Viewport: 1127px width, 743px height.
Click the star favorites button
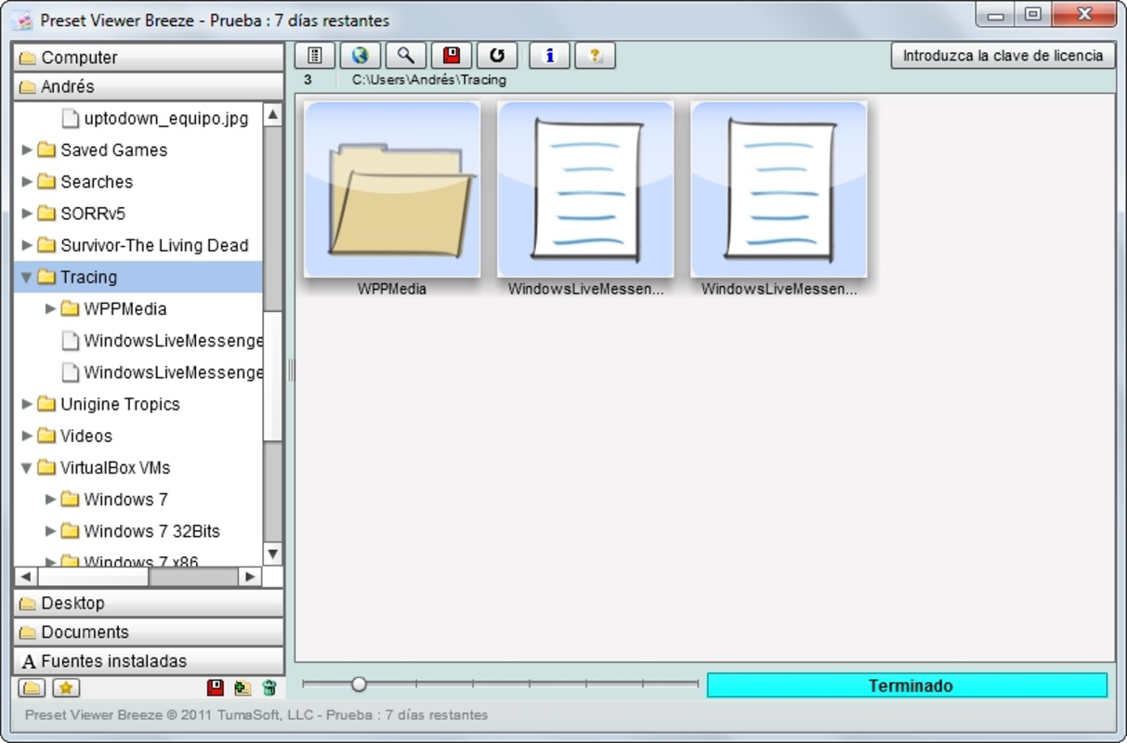66,688
